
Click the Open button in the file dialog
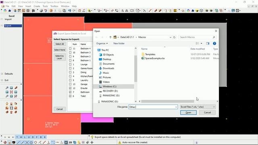[188, 112]
